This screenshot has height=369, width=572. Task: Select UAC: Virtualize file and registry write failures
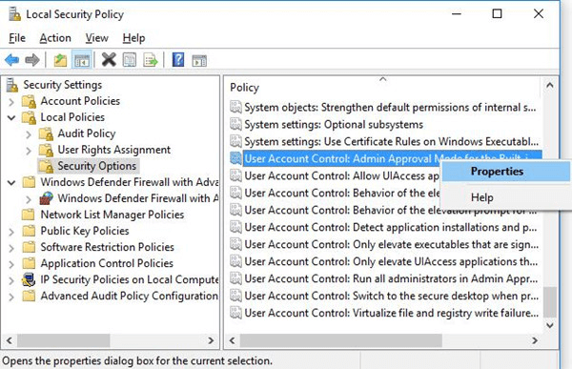(391, 313)
